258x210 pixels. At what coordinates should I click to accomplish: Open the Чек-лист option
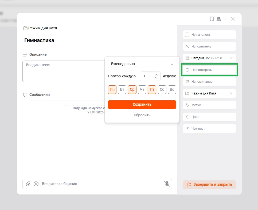tap(209, 129)
